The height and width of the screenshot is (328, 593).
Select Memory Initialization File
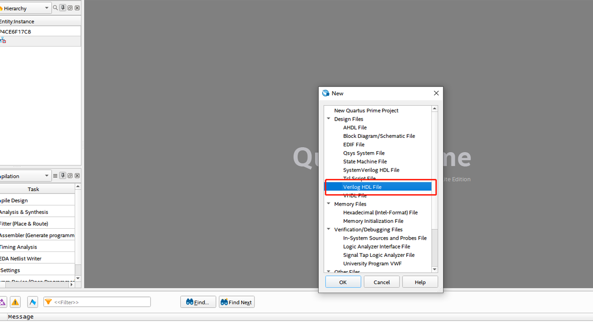373,221
